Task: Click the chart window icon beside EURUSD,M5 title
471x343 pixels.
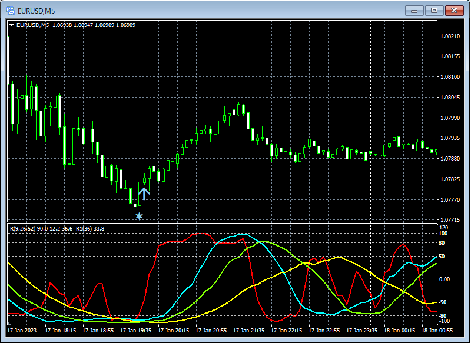Action: pos(11,11)
